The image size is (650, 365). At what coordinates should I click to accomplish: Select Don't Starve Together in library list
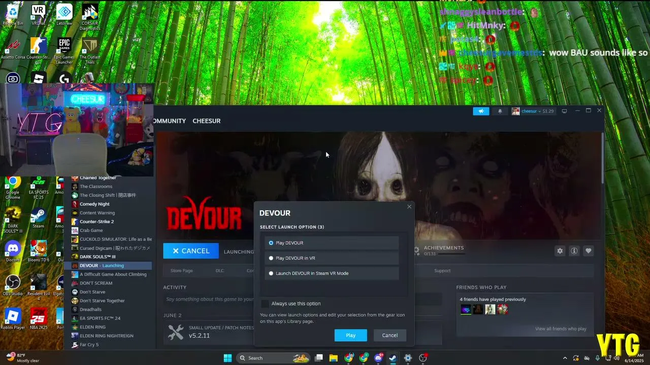(102, 301)
